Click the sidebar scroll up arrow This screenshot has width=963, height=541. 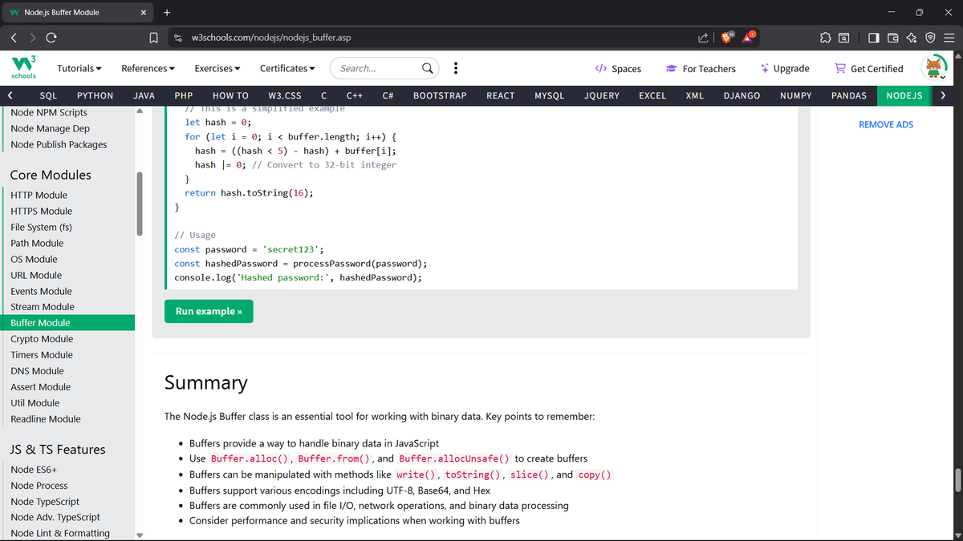[139, 111]
